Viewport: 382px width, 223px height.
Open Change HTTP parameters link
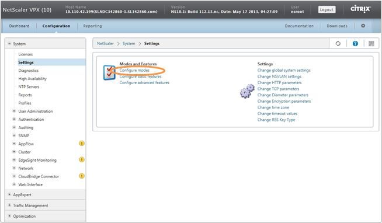tap(279, 82)
